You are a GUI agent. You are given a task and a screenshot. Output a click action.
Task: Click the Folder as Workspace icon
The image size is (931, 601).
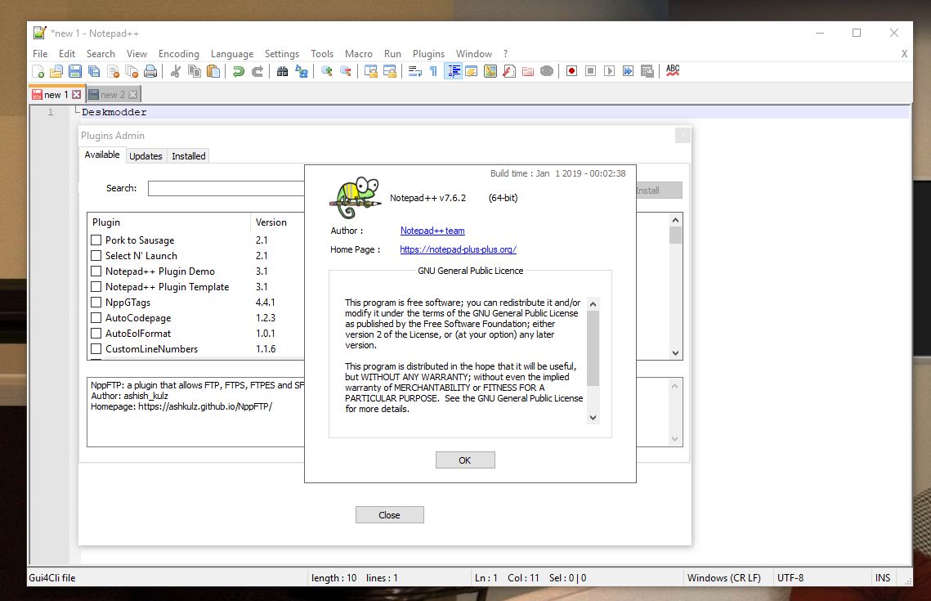528,71
